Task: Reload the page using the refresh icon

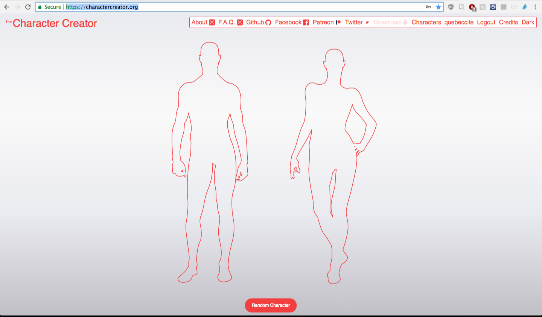Action: 28,7
